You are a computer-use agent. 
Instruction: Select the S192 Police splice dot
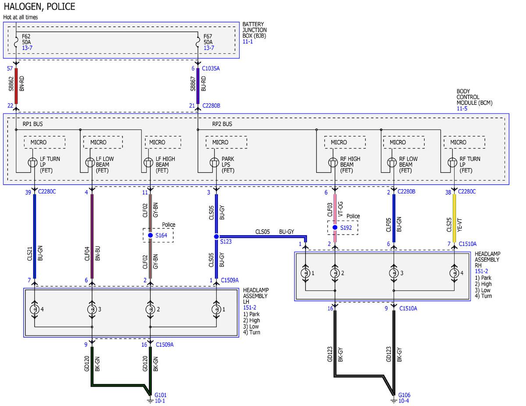(x=335, y=227)
